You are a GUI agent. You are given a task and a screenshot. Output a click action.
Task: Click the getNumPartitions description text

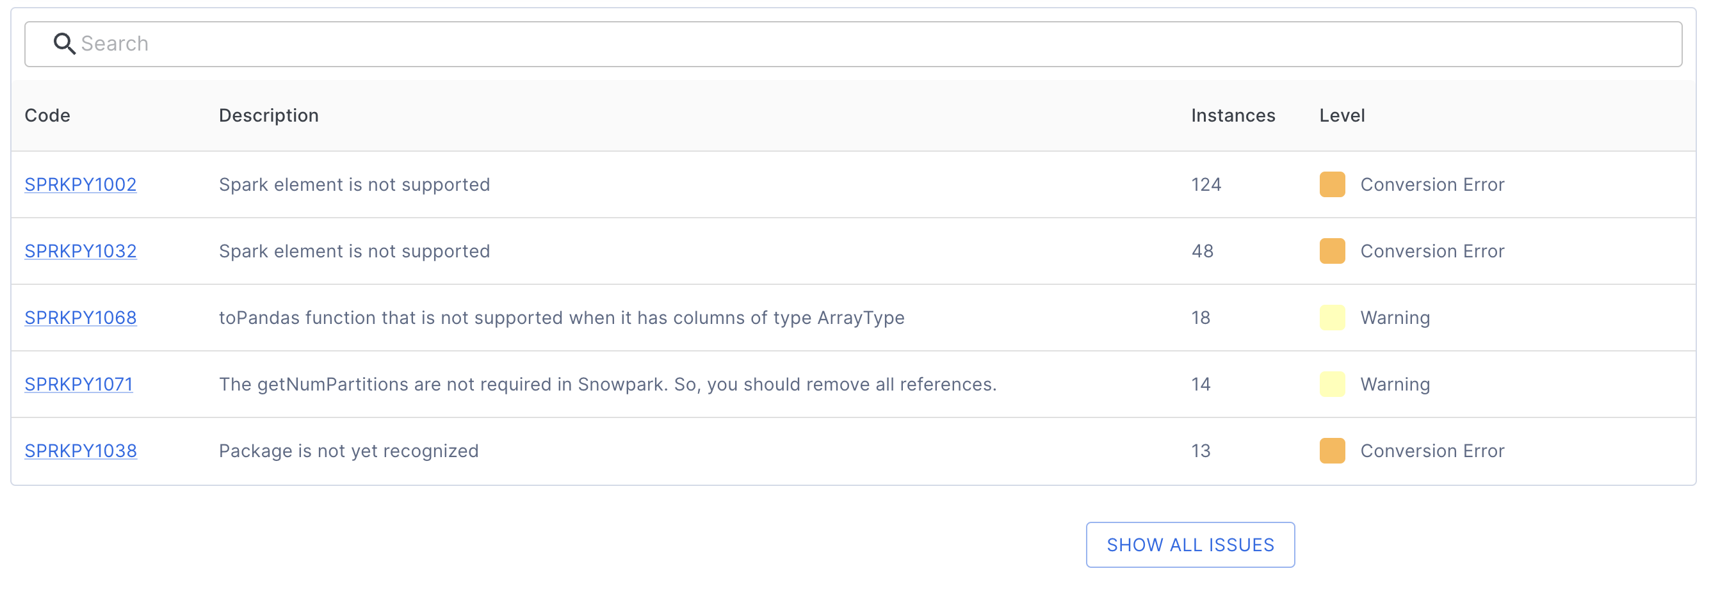pos(607,384)
